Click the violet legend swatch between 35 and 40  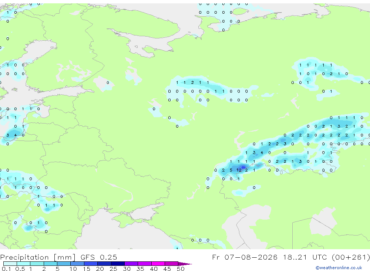tap(144, 264)
